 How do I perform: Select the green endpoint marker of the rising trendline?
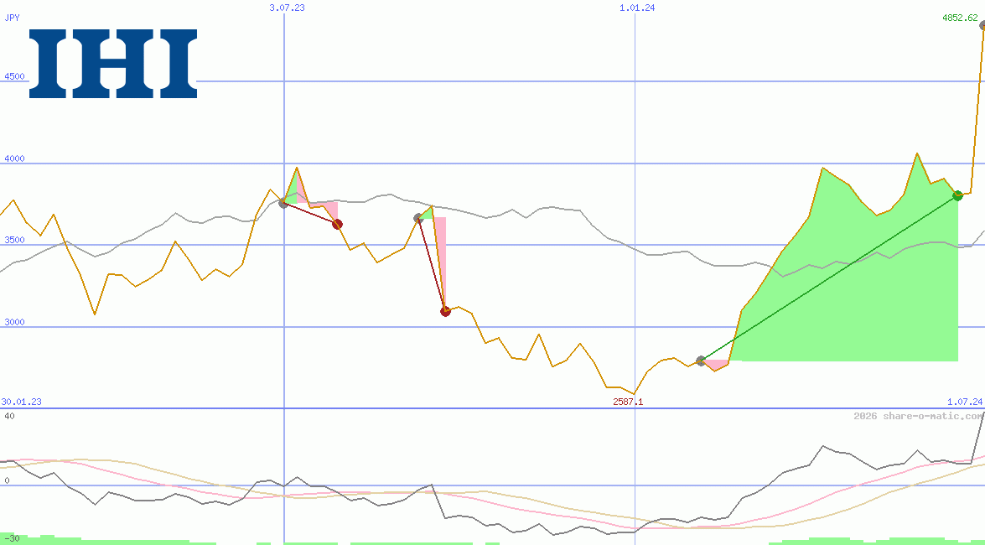click(956, 196)
